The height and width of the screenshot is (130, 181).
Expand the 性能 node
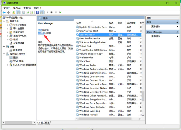point(8,39)
